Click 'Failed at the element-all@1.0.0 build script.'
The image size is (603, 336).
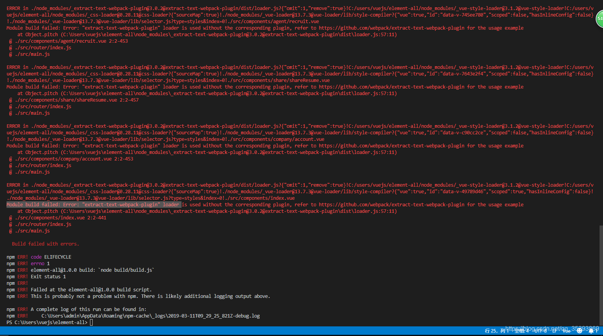(x=91, y=290)
